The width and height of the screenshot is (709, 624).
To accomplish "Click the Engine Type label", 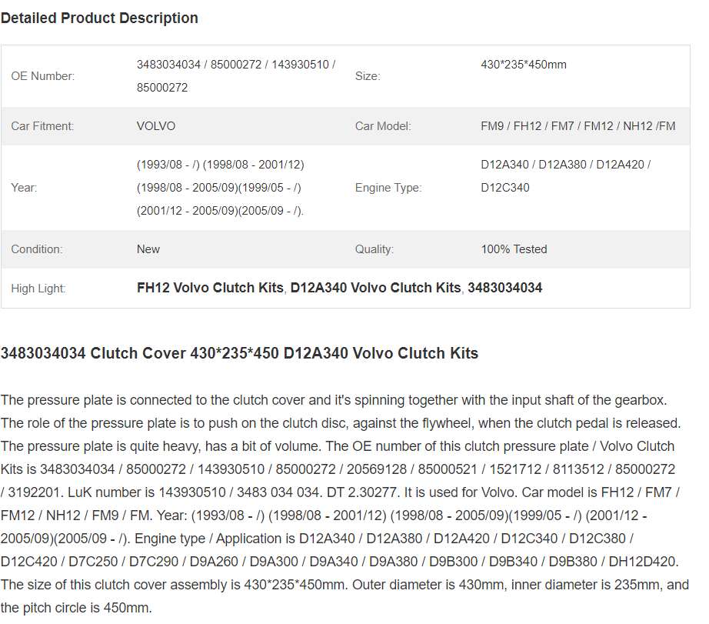I will click(x=388, y=187).
